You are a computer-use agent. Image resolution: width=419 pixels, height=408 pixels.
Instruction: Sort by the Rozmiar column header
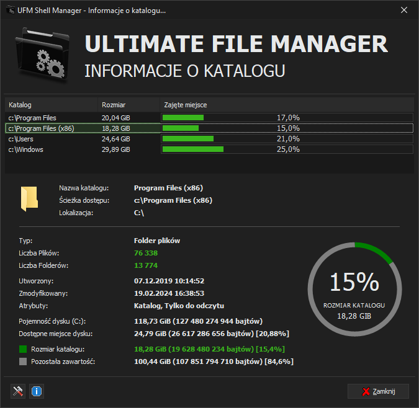point(128,105)
